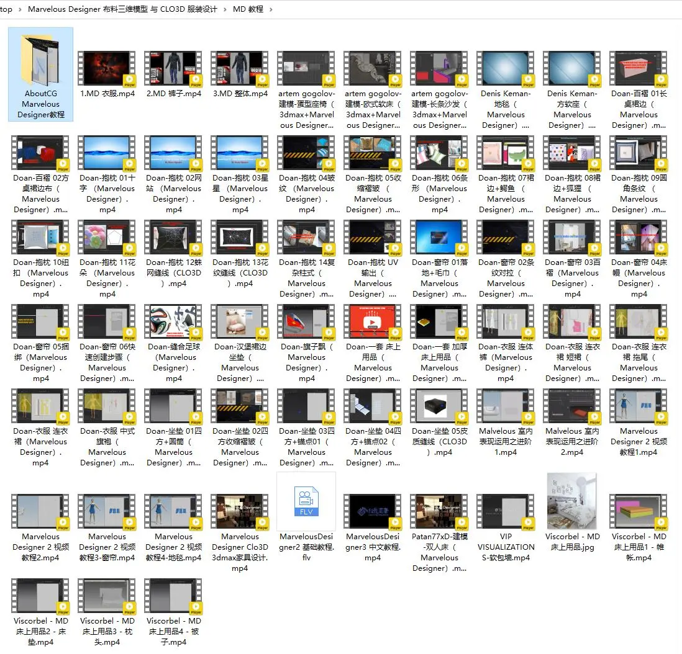Select Doan-旗子飘 video icon
The image size is (682, 654).
(306, 321)
